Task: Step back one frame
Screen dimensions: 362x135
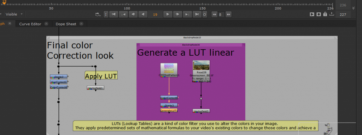Action: pyautogui.click(x=133, y=14)
